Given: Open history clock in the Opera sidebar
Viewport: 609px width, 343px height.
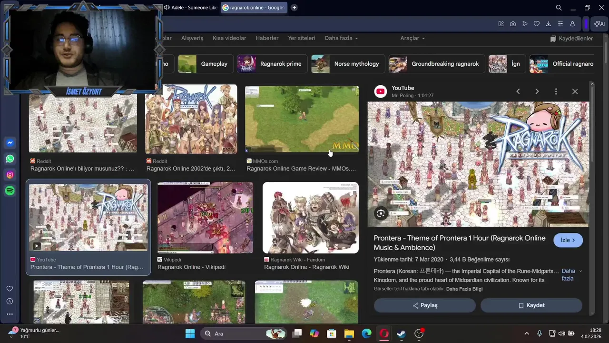Looking at the screenshot, I should (10, 302).
